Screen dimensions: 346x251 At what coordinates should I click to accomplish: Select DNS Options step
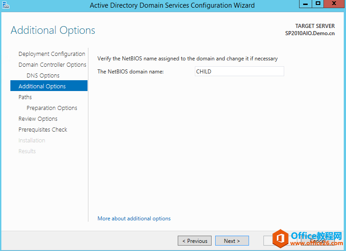[43, 76]
